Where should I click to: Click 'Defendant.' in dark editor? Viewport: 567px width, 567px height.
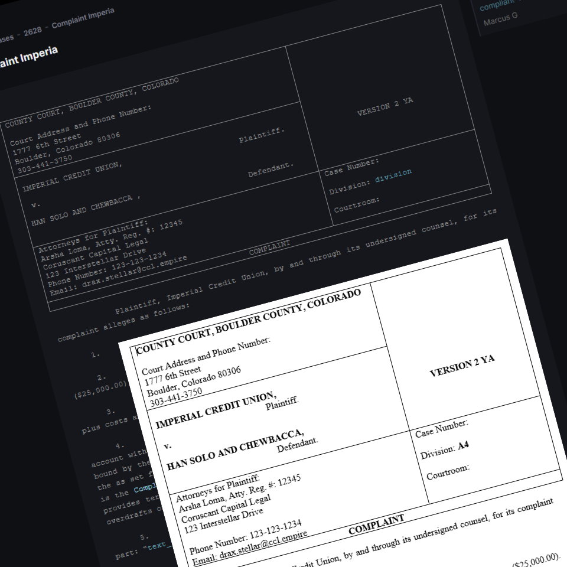(271, 170)
